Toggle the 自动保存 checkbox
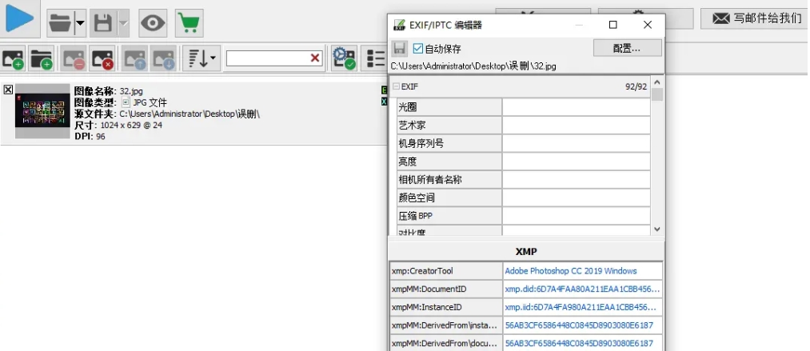 [x=417, y=49]
